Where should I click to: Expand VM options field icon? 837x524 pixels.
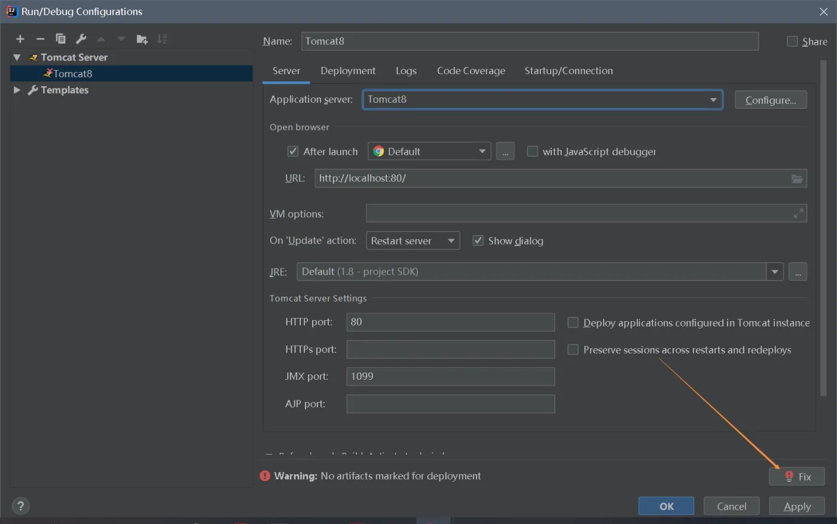798,214
